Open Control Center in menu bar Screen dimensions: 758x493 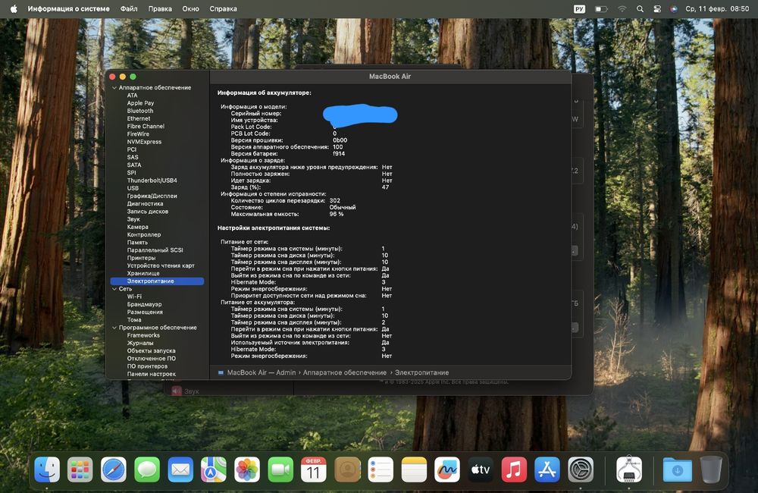(657, 8)
